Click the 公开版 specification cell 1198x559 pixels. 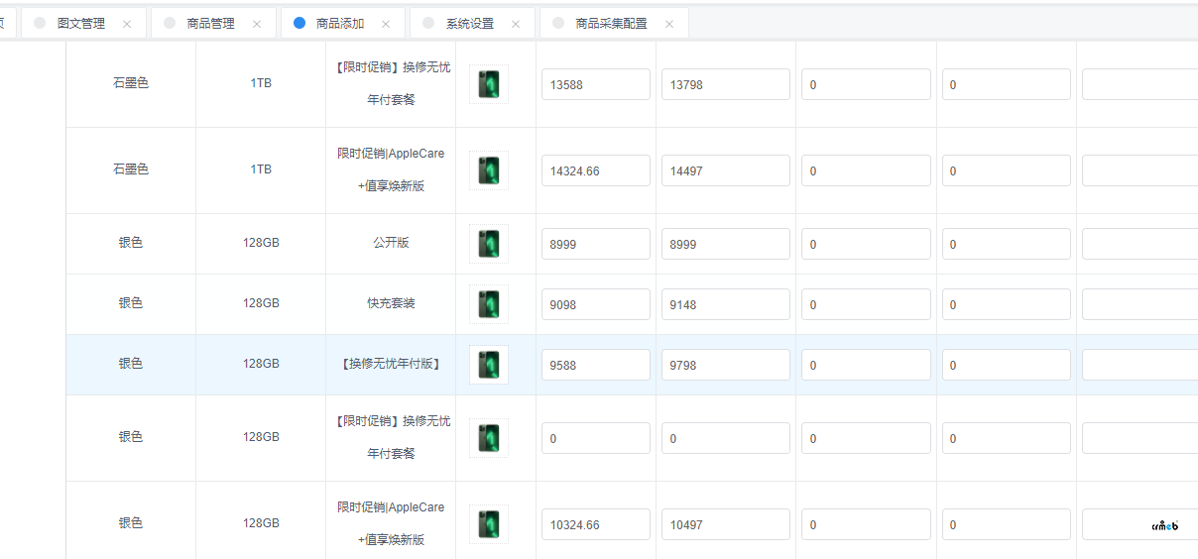[x=391, y=243]
